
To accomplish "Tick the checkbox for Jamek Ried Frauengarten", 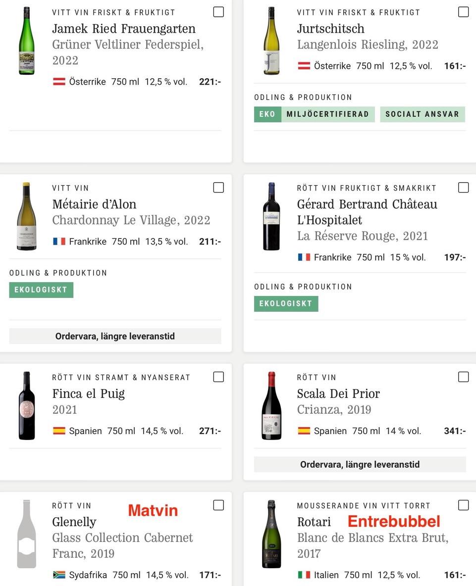I will click(x=218, y=12).
